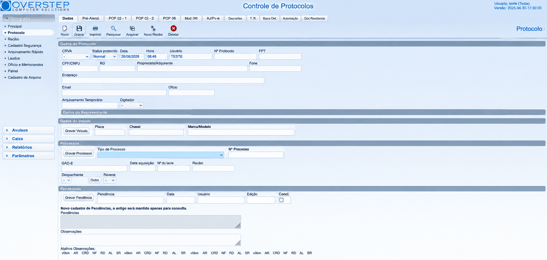
Task: Switch to the POP 02 - 1 tab
Action: click(x=118, y=18)
